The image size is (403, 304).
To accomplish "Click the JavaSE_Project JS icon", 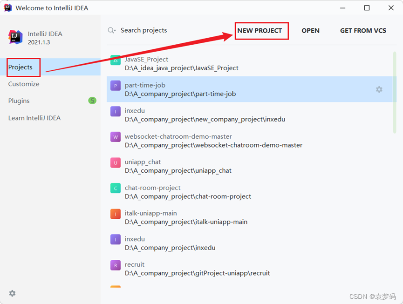I will click(115, 60).
